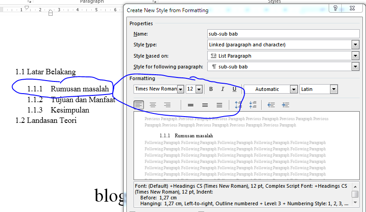Set single line spacing
Viewport: 366px width, 212px height.
click(191, 105)
